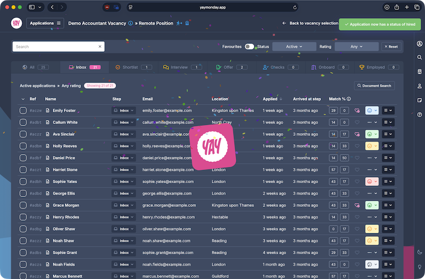Click the Document Search button

[x=374, y=86]
